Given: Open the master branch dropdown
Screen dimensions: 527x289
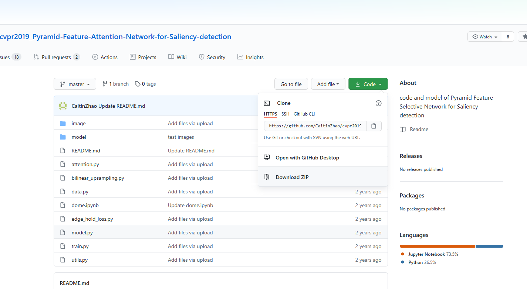Looking at the screenshot, I should [75, 84].
